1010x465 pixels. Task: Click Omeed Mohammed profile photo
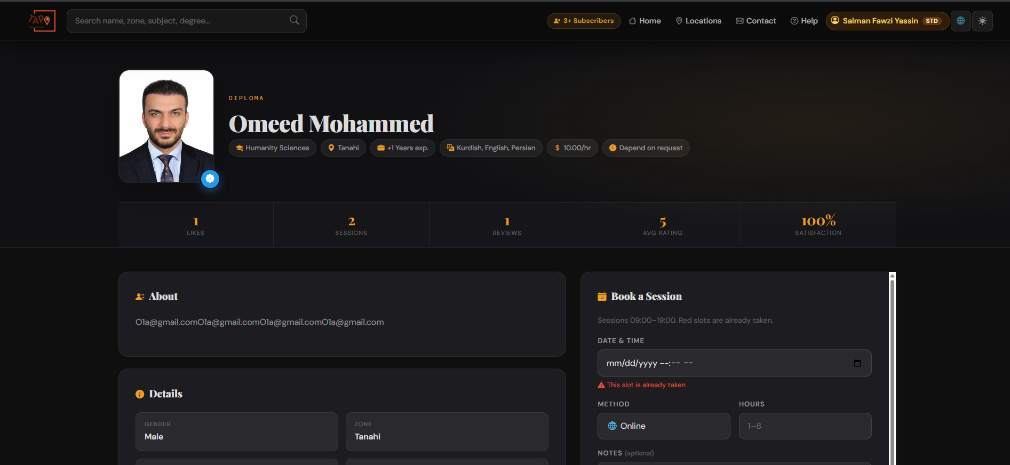[x=166, y=127]
